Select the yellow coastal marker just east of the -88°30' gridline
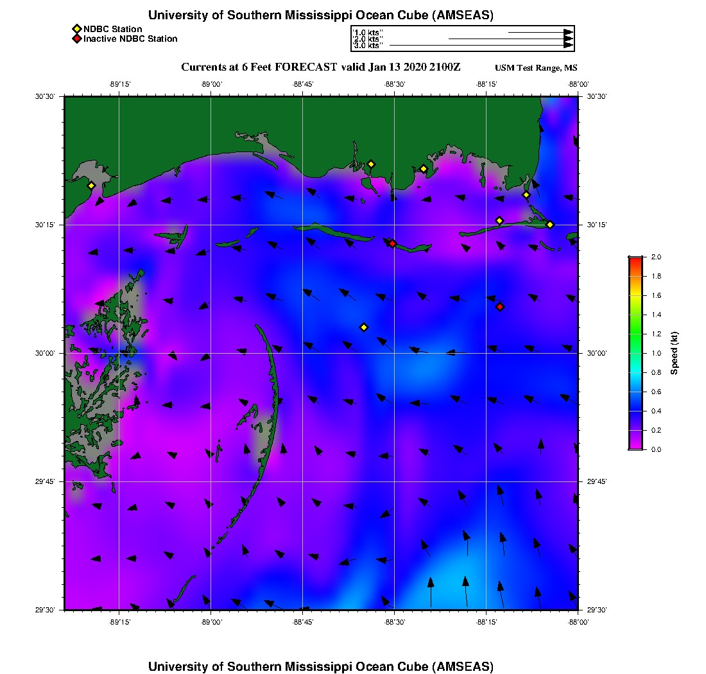This screenshot has width=706, height=674. [x=424, y=169]
